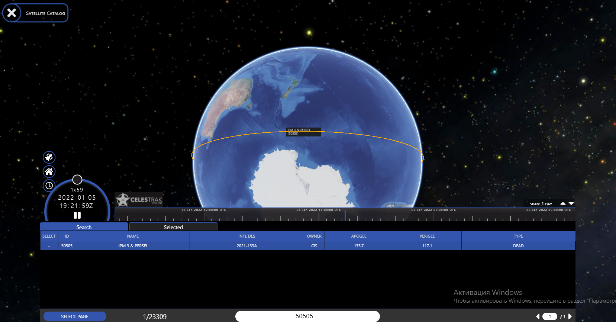Viewport: 616px width, 322px height.
Task: Pause the simulation playback
Action: [77, 215]
